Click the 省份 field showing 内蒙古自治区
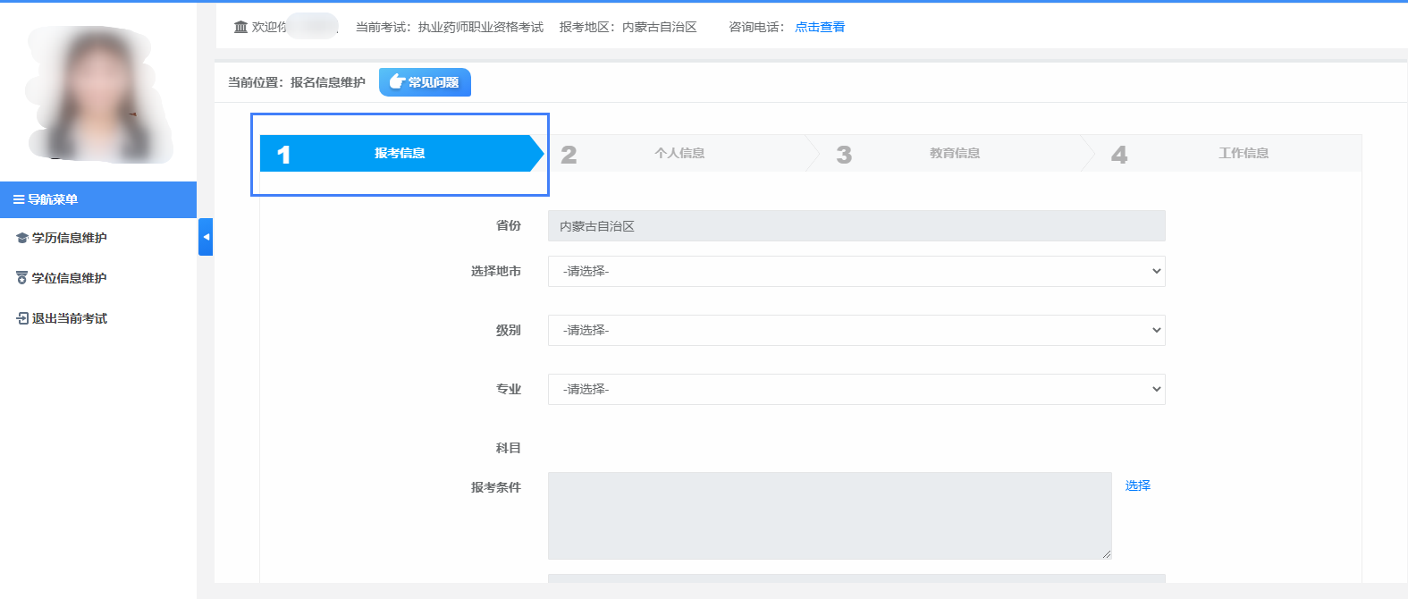Viewport: 1408px width, 599px height. click(856, 226)
